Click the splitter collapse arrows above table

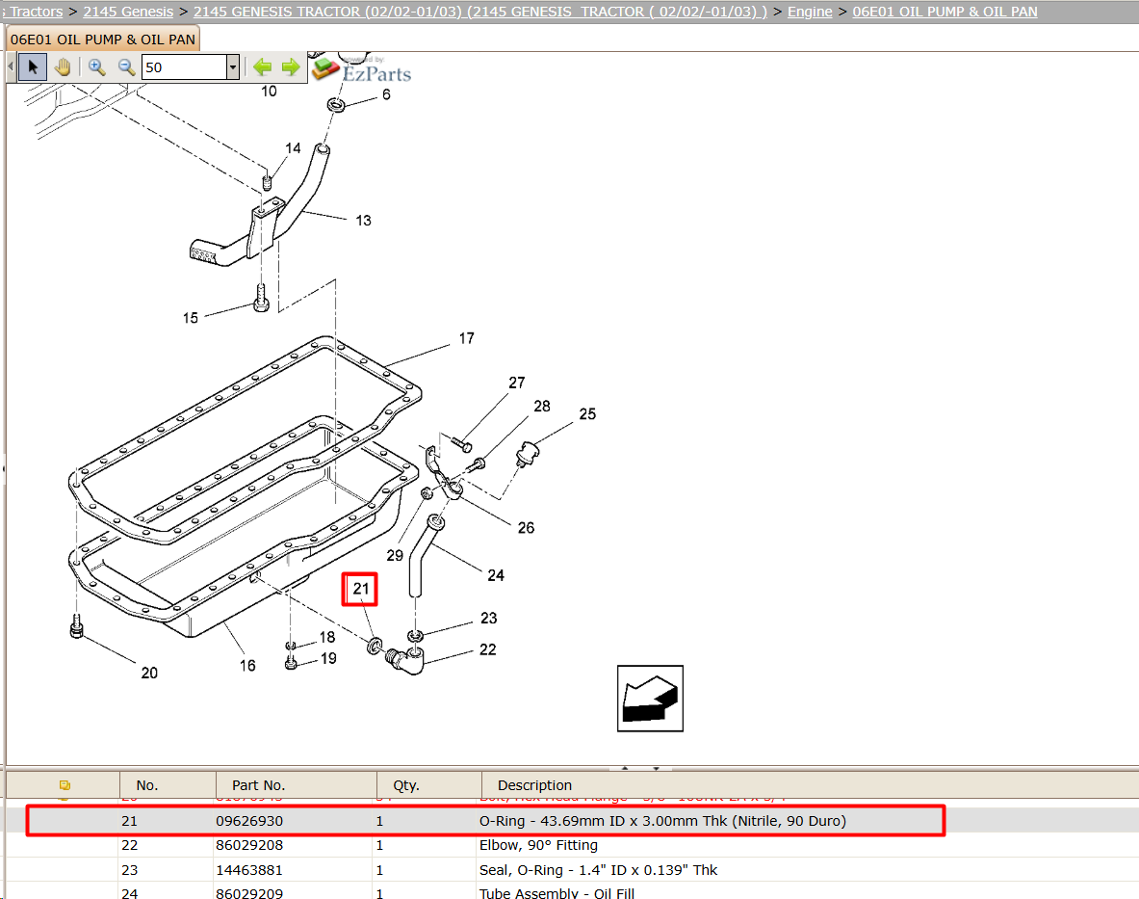(x=640, y=768)
